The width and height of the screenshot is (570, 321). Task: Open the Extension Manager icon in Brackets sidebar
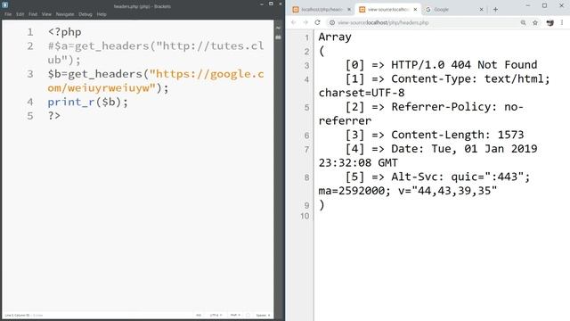point(279,37)
